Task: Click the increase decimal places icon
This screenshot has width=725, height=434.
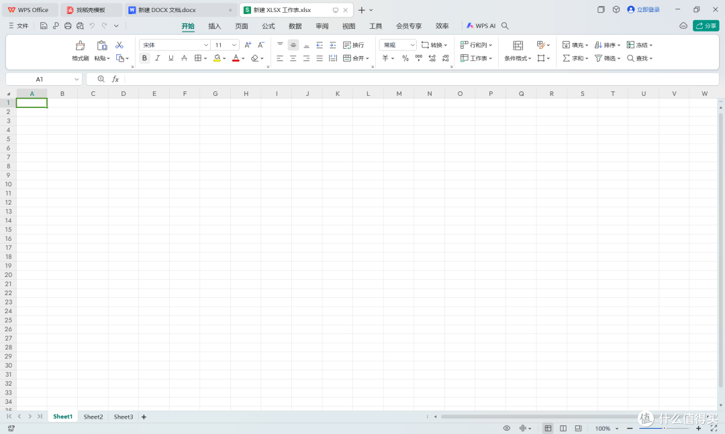Action: point(432,58)
